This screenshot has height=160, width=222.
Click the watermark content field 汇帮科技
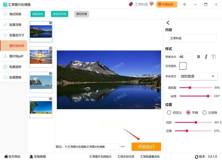(x=193, y=38)
